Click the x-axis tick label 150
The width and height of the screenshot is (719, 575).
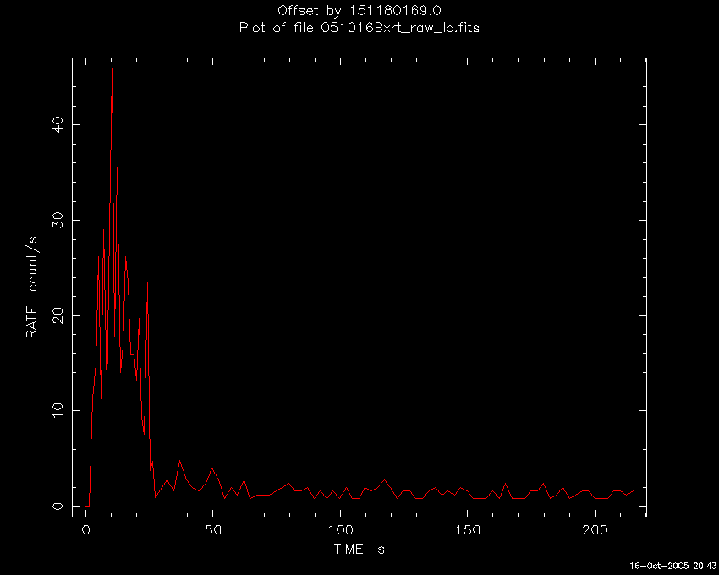468,530
